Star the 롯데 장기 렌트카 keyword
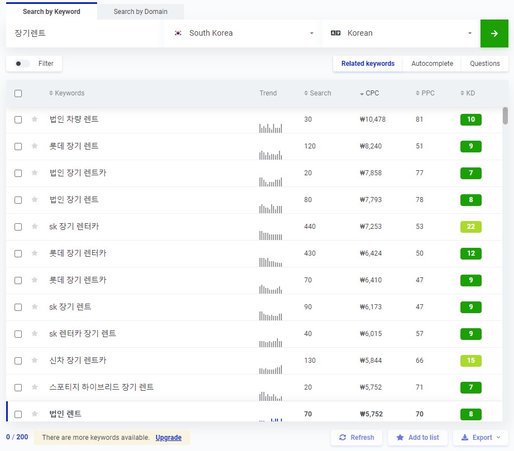The height and width of the screenshot is (451, 514). tap(35, 280)
